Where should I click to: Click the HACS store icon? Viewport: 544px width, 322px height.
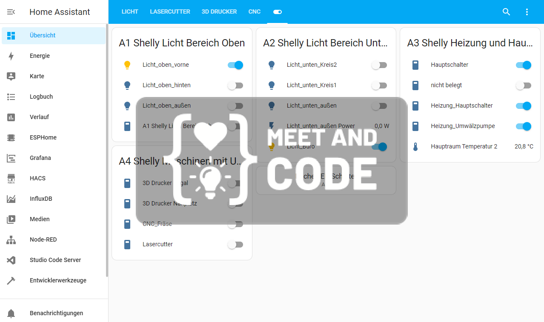(x=11, y=179)
